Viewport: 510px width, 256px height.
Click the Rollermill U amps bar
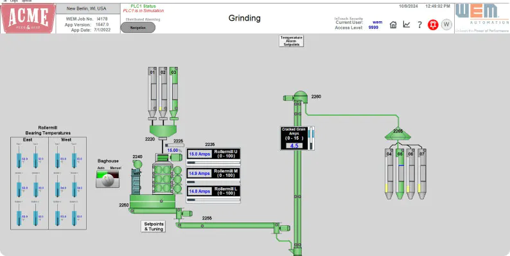(x=214, y=162)
